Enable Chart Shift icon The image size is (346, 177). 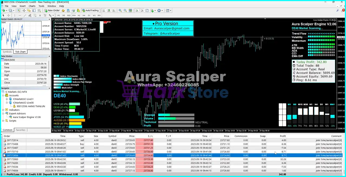[x=142, y=11]
